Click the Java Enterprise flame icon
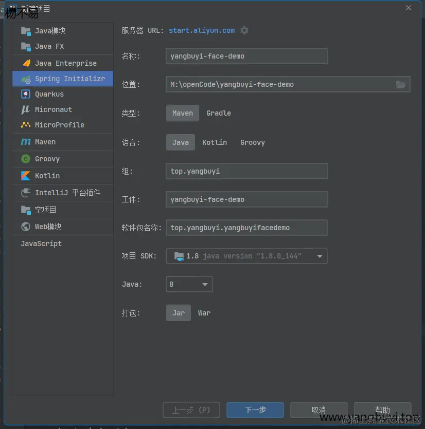The image size is (425, 429). [x=26, y=63]
